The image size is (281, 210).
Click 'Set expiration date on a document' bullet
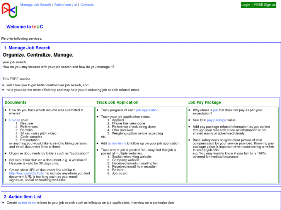click(x=48, y=161)
